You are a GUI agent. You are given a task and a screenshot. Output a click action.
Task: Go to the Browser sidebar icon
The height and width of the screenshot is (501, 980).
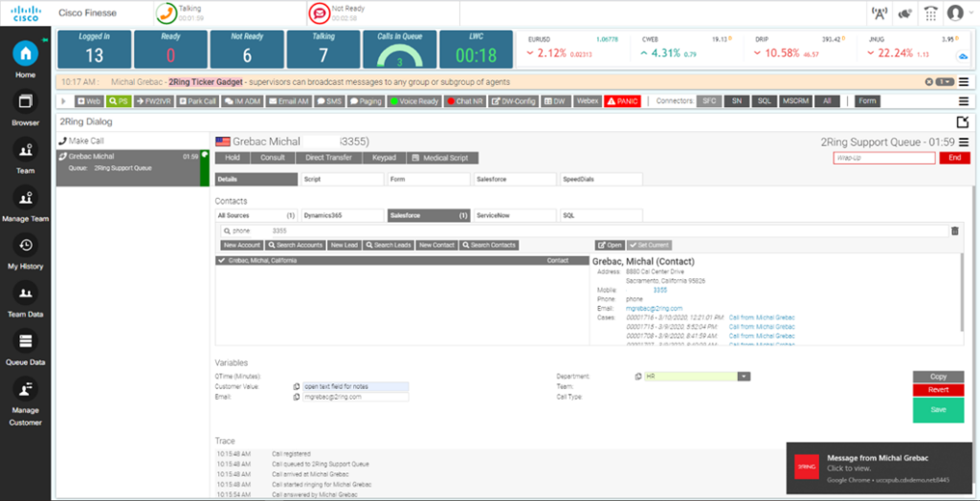click(x=26, y=106)
